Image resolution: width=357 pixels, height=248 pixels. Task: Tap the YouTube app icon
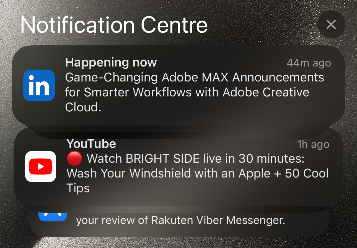click(40, 166)
